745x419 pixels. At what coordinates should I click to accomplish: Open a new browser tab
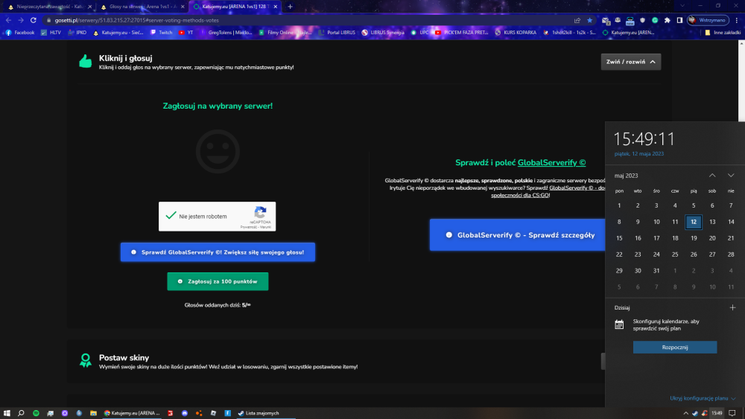point(290,7)
